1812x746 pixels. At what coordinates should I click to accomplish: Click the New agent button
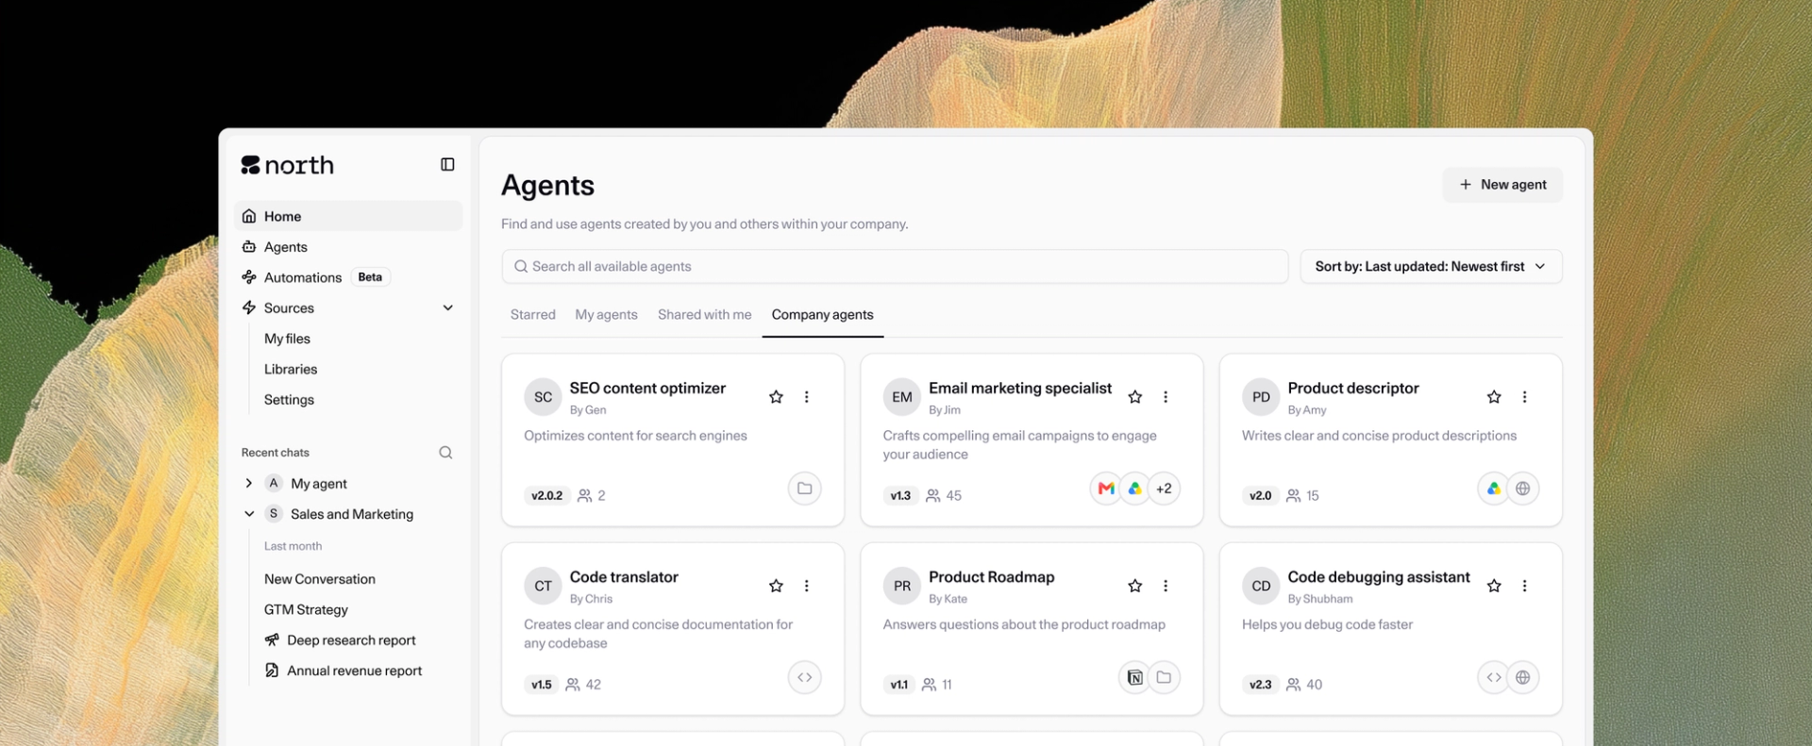click(1502, 185)
